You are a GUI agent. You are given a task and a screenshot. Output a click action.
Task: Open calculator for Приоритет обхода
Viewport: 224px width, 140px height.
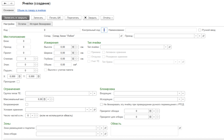pyautogui.click(x=150, y=111)
